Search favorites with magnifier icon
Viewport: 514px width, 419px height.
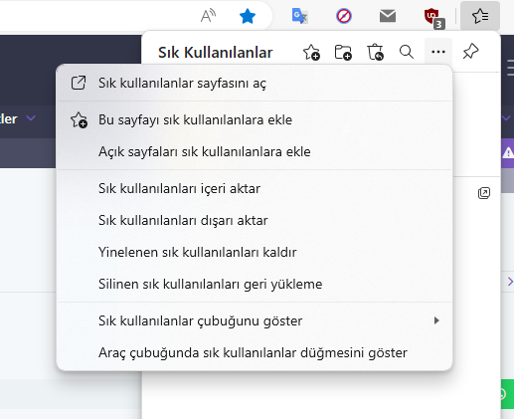[x=407, y=52]
